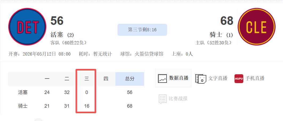Click the 骑士 row label in score table
Image resolution: width=283 pixels, height=121 pixels.
click(x=23, y=106)
